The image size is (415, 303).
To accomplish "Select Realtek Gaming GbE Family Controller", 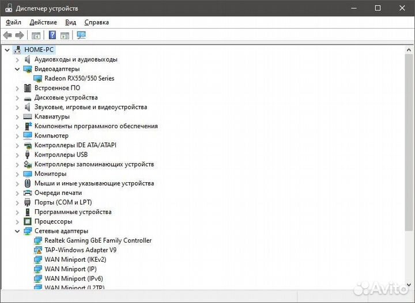I will [x=98, y=240].
